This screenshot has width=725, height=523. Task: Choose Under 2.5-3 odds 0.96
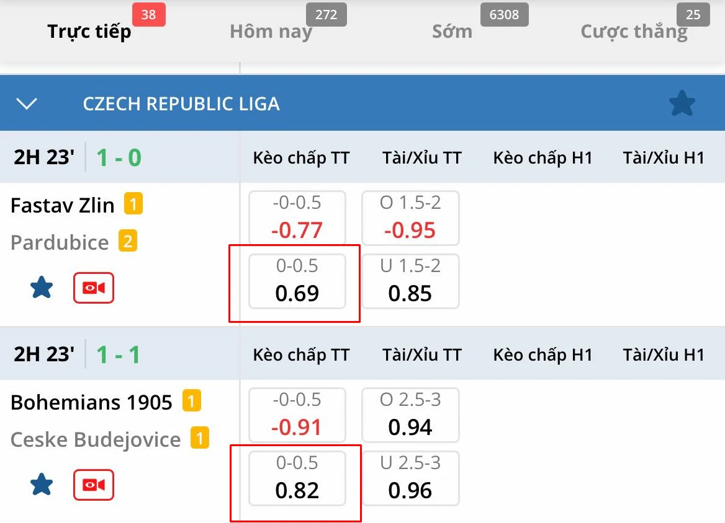pos(410,478)
